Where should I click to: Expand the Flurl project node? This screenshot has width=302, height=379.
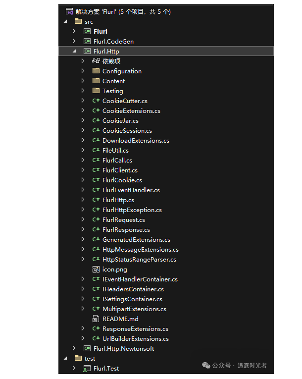click(x=74, y=31)
